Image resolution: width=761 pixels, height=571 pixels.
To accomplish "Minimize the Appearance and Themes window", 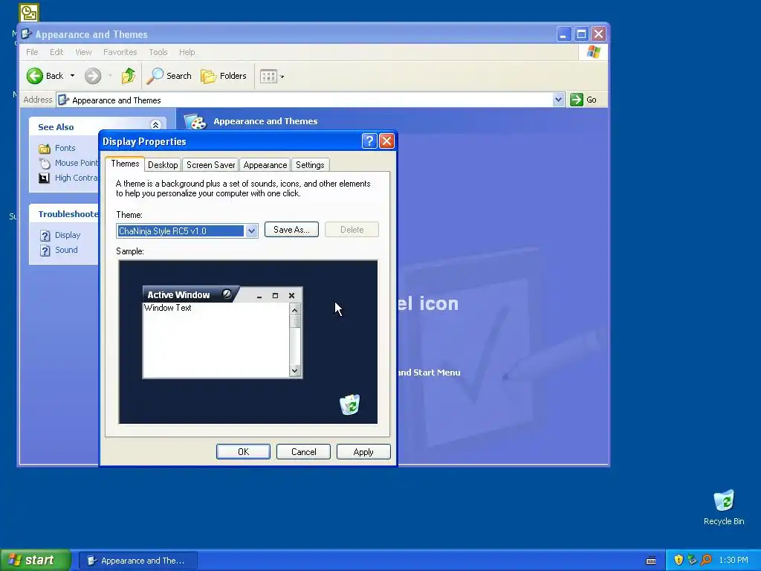I will [x=563, y=34].
